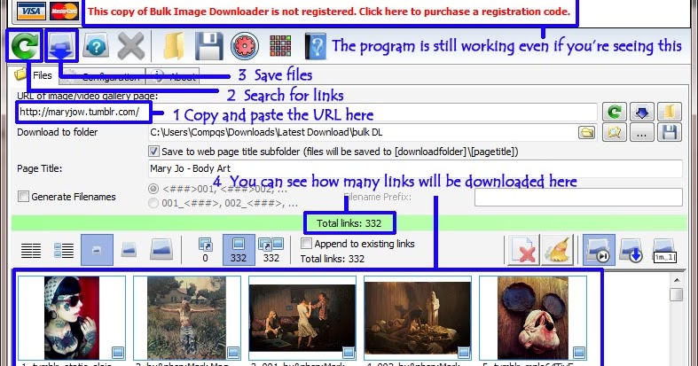This screenshot has height=366, width=698.
Task: Click the small yellow folder button beside the URL field
Action: click(669, 112)
